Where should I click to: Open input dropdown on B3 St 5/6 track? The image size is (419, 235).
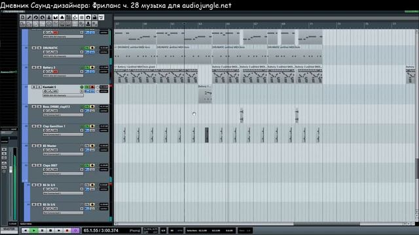pyautogui.click(x=63, y=213)
